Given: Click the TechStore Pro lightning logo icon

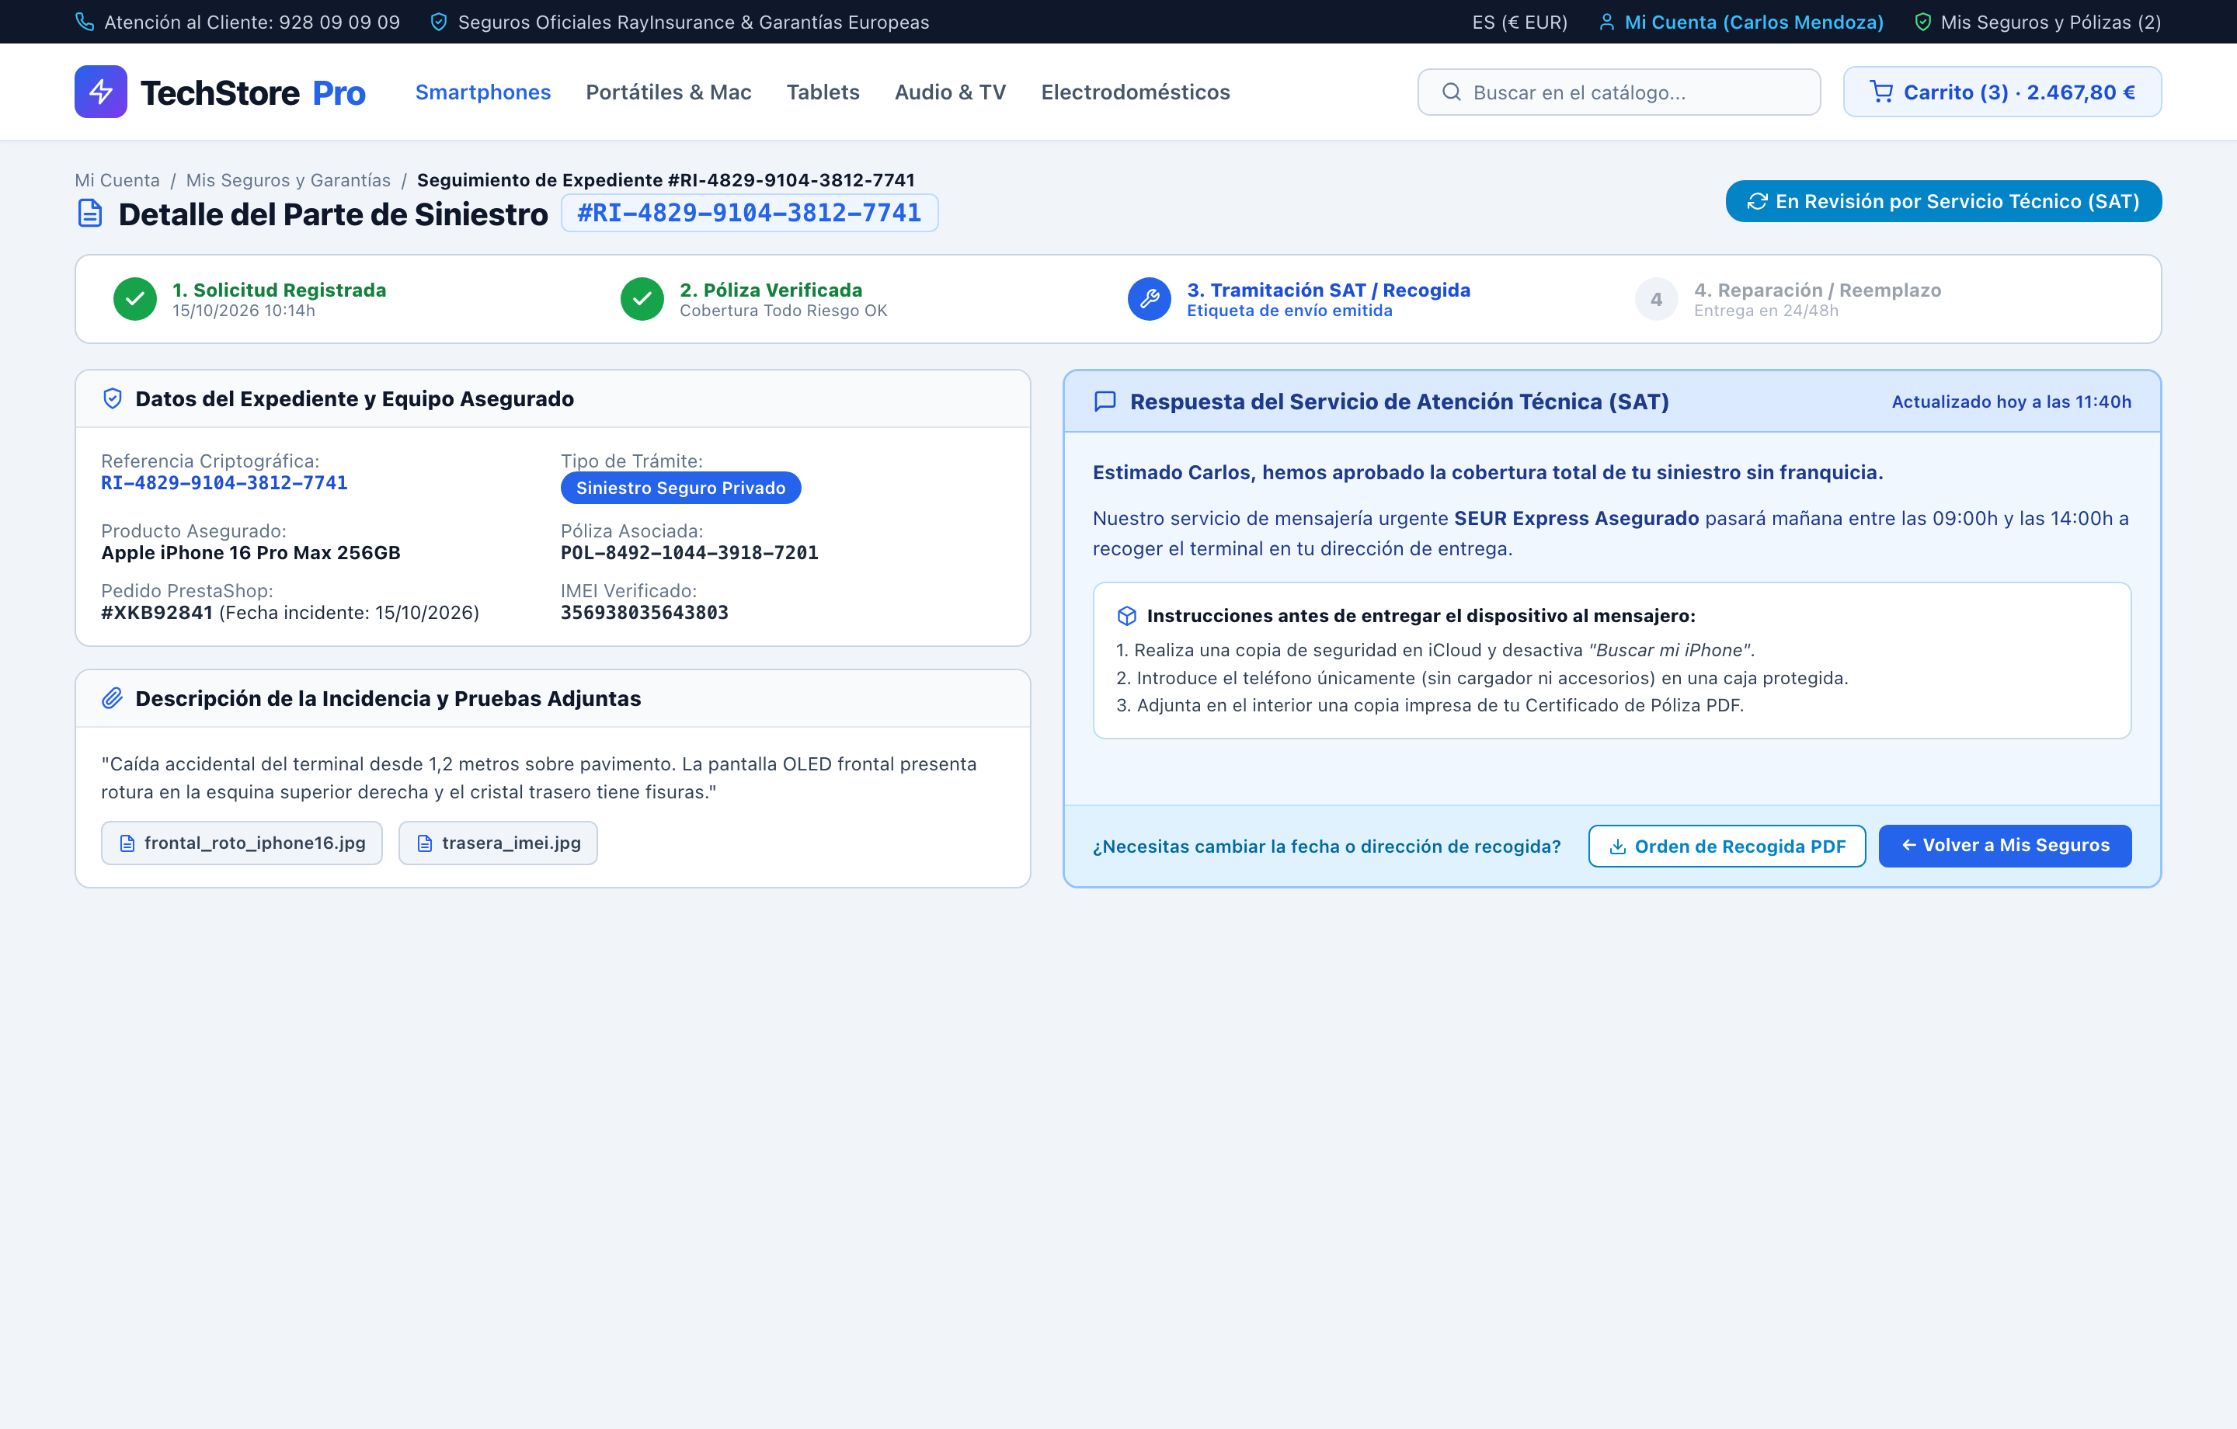Looking at the screenshot, I should coord(100,91).
